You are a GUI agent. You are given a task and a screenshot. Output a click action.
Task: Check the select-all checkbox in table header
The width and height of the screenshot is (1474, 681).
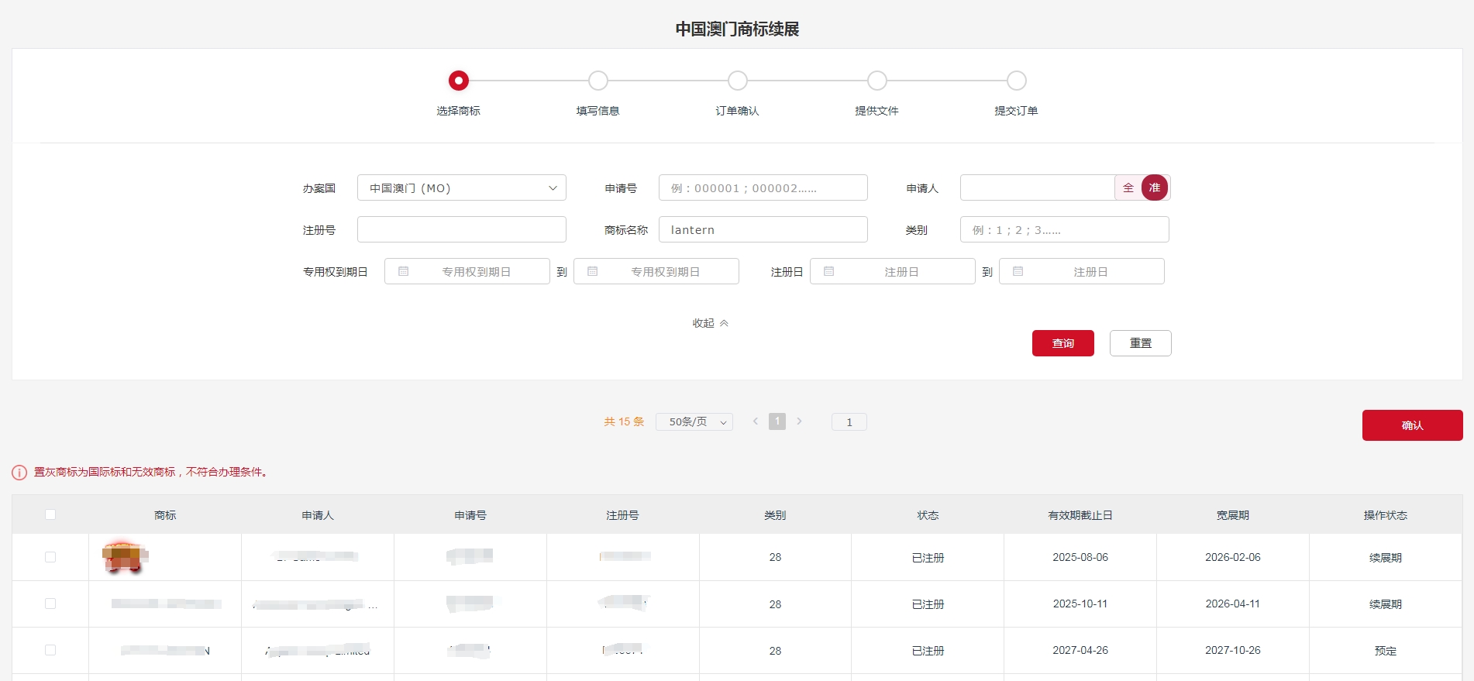[x=50, y=514]
